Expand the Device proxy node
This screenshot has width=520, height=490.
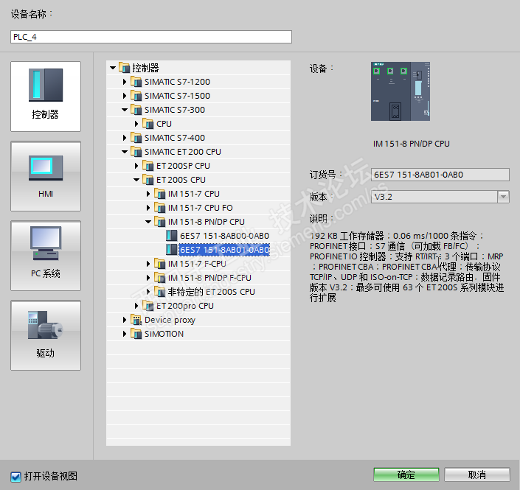[125, 320]
